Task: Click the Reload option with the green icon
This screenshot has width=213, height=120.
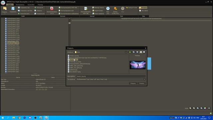Action: 24,14
